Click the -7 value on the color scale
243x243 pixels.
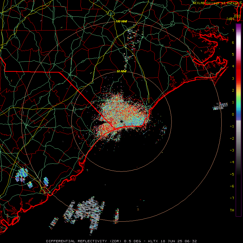point(232,198)
